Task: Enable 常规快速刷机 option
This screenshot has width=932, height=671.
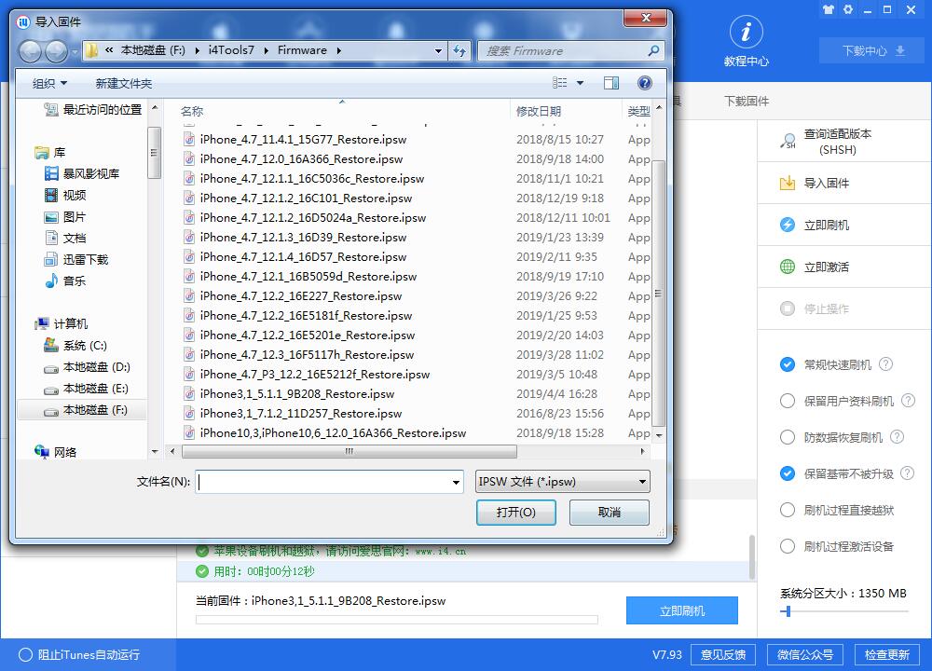Action: pos(787,364)
